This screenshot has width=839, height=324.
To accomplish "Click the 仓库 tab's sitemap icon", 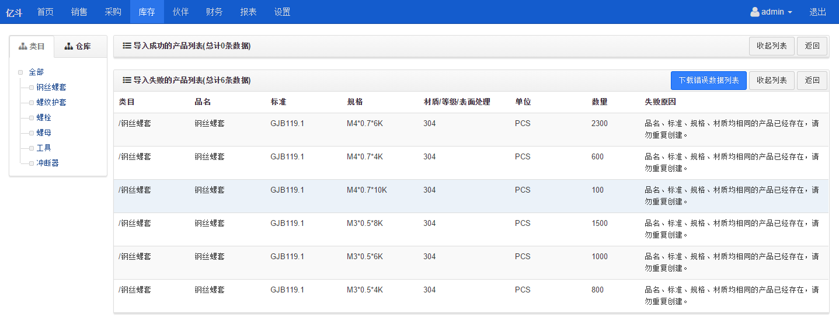I will pyautogui.click(x=69, y=46).
